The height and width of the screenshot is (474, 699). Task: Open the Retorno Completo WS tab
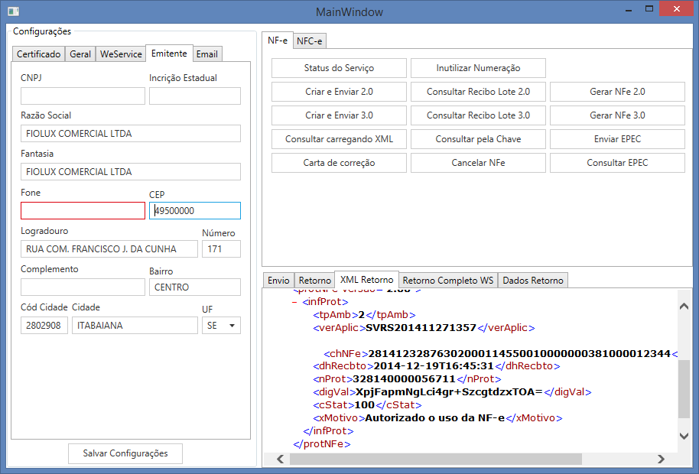[448, 281]
